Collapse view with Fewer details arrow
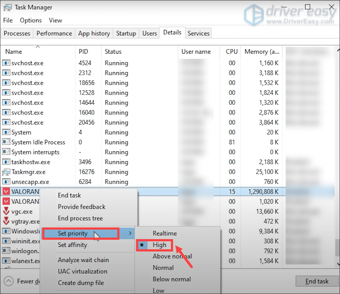Viewport: 340px width, 294px height. point(8,281)
